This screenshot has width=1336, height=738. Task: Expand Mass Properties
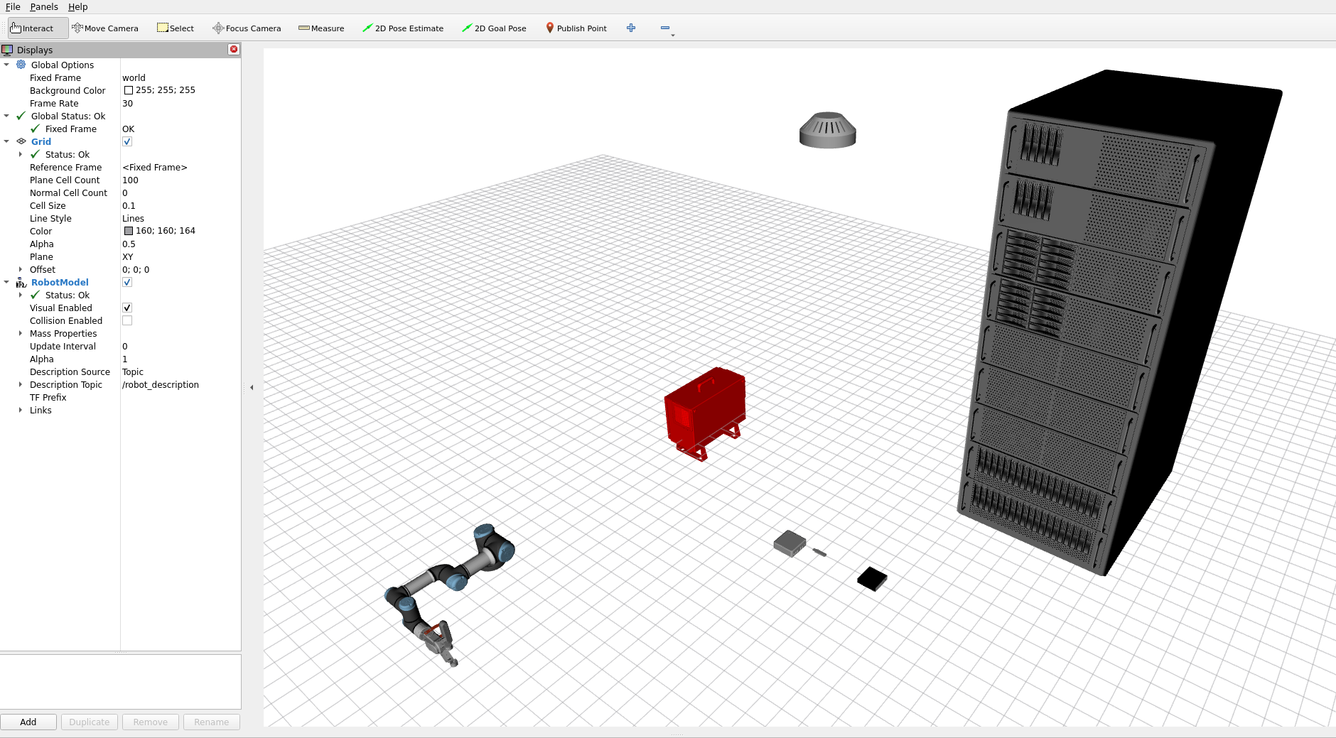pyautogui.click(x=21, y=333)
